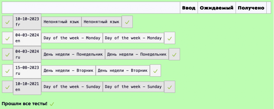This screenshot has height=109, width=274.
Task: Click left checkmark of the 15-08-2023 ru row
Action: pyautogui.click(x=7, y=71)
